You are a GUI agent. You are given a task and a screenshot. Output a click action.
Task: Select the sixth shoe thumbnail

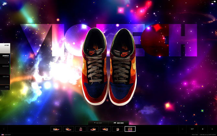pyautogui.click(x=118, y=129)
